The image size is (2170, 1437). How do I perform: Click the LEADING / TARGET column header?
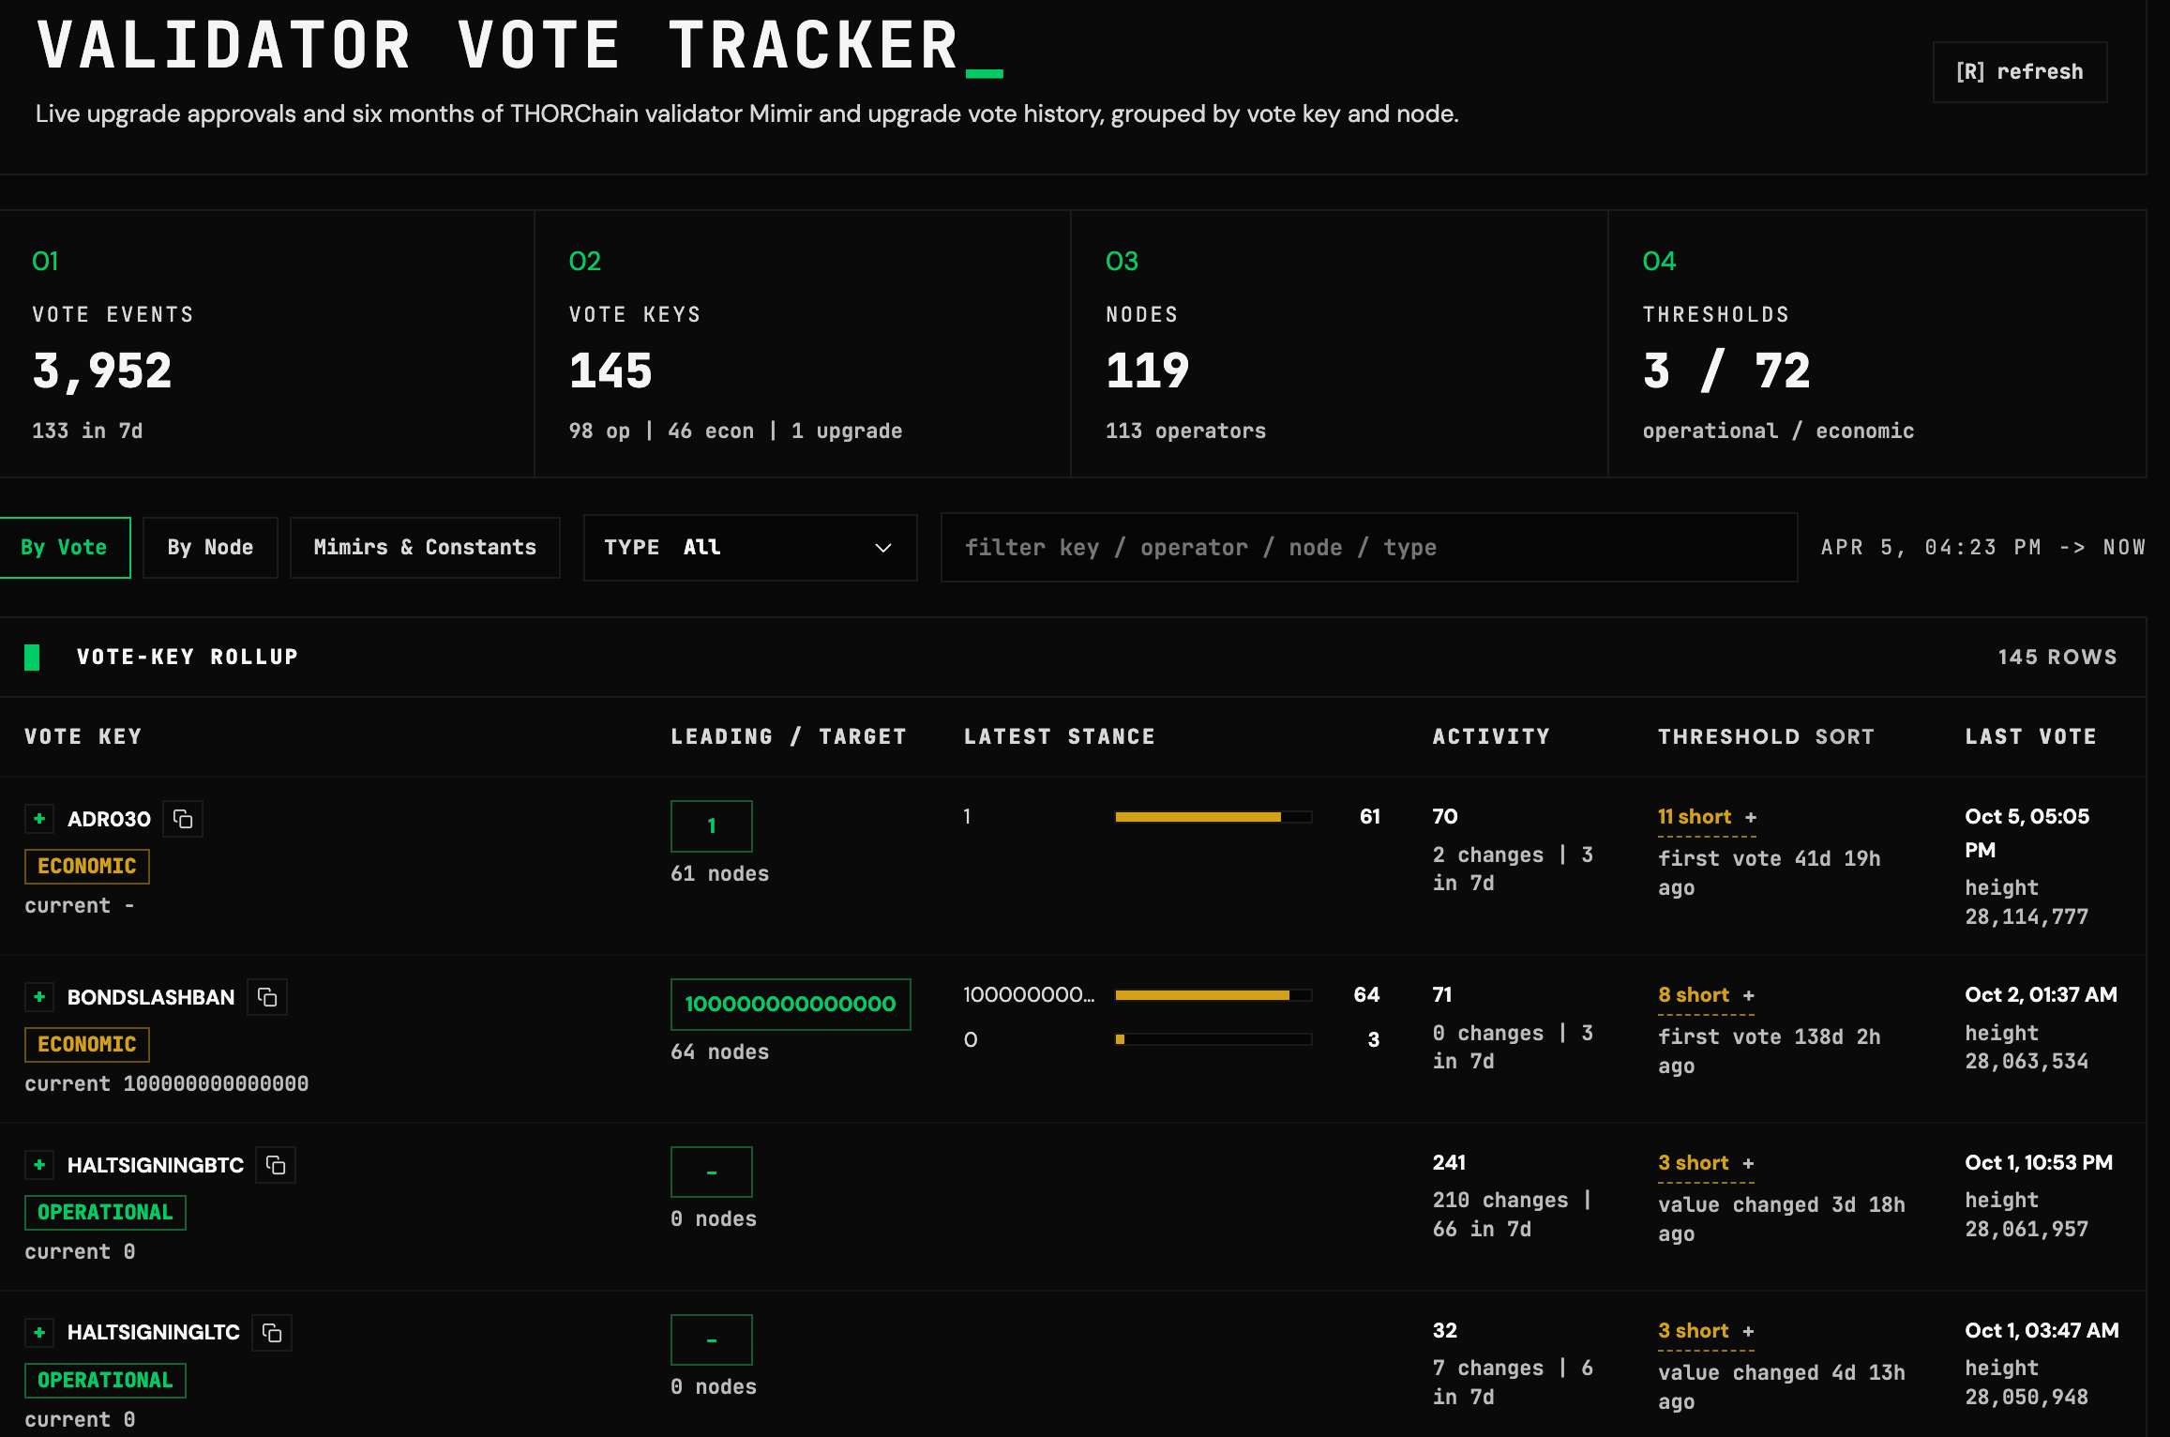789,737
